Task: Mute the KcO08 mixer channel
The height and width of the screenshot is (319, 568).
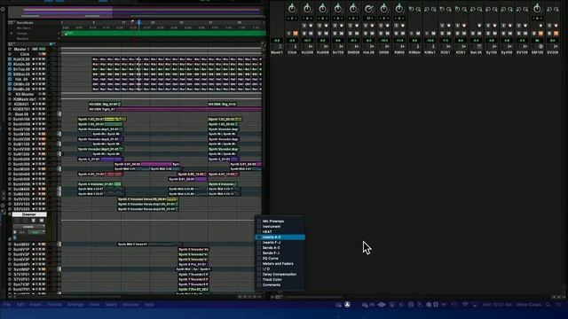Action: click(x=311, y=34)
